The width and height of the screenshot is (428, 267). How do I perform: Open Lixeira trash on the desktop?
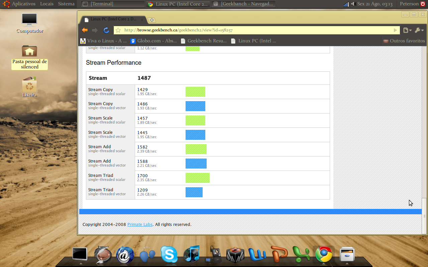pyautogui.click(x=29, y=87)
